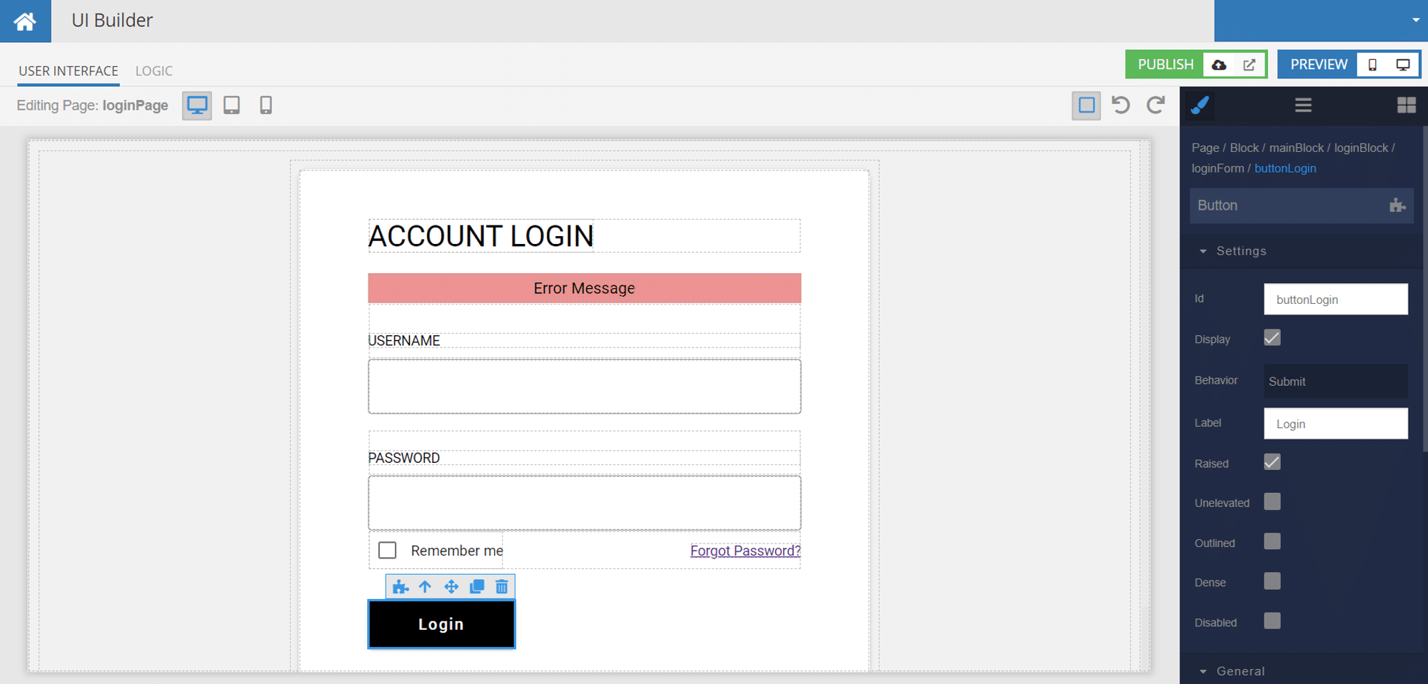Select parent arrow on Login toolbar
The height and width of the screenshot is (684, 1428).
tap(425, 587)
